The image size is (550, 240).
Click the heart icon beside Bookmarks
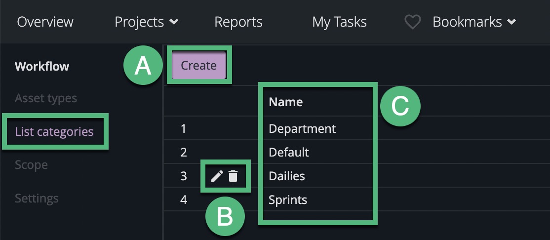[412, 22]
